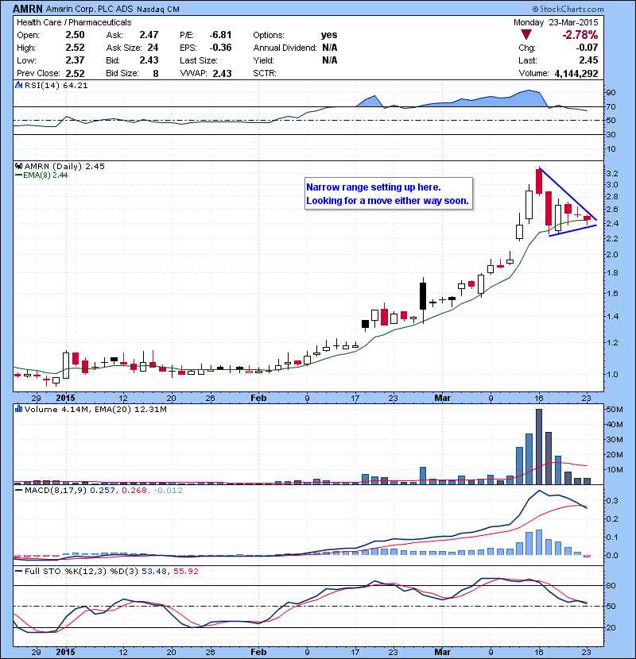Click the RSI indicator icon beside RSI(14)
Viewport: 636px width, 659px height.
pyautogui.click(x=18, y=85)
